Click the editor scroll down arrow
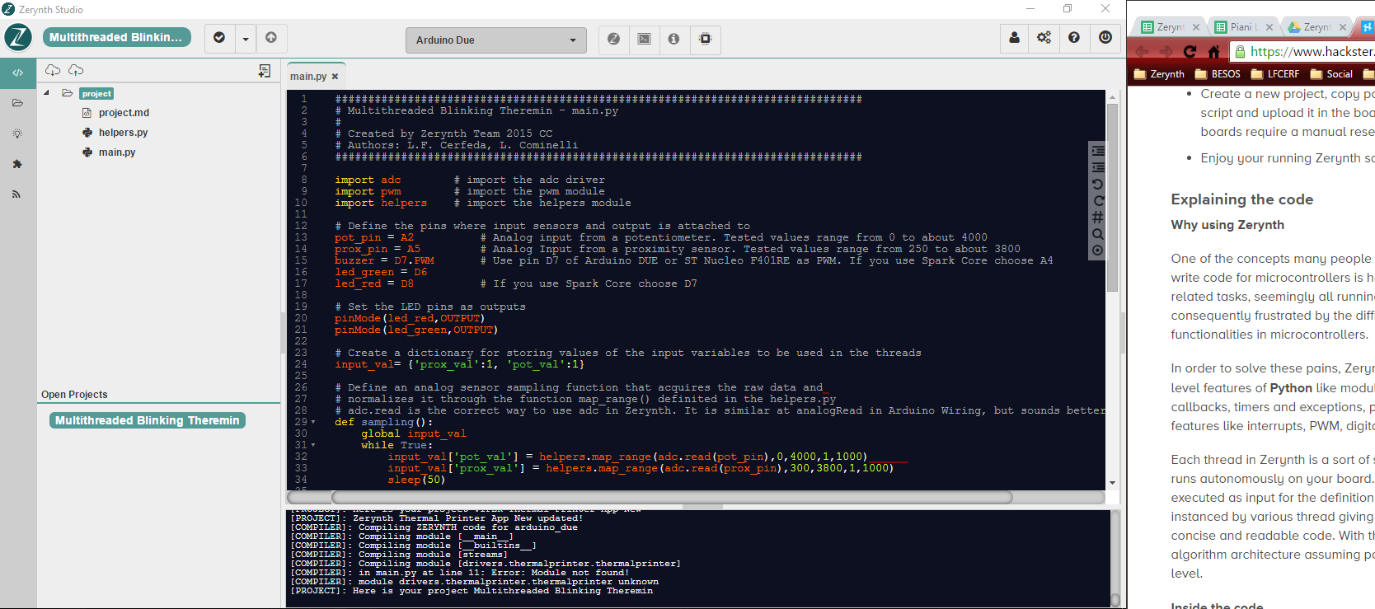 [1112, 483]
